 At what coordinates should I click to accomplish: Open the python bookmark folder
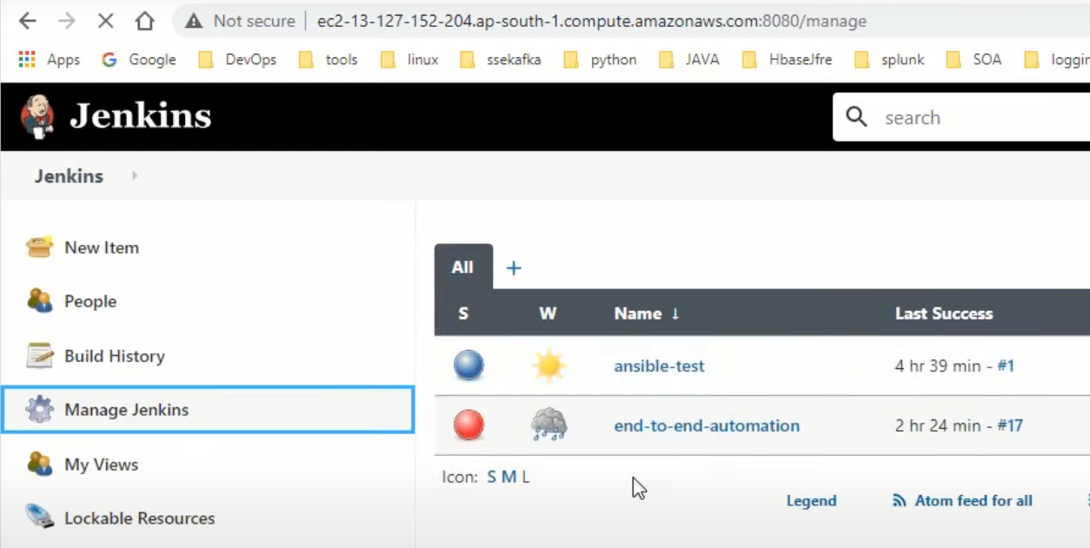(x=600, y=59)
